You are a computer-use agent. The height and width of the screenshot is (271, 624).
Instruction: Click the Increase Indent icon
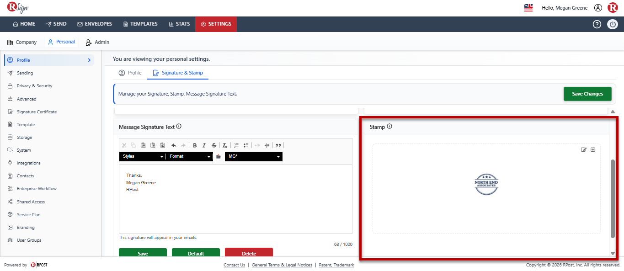[267, 145]
